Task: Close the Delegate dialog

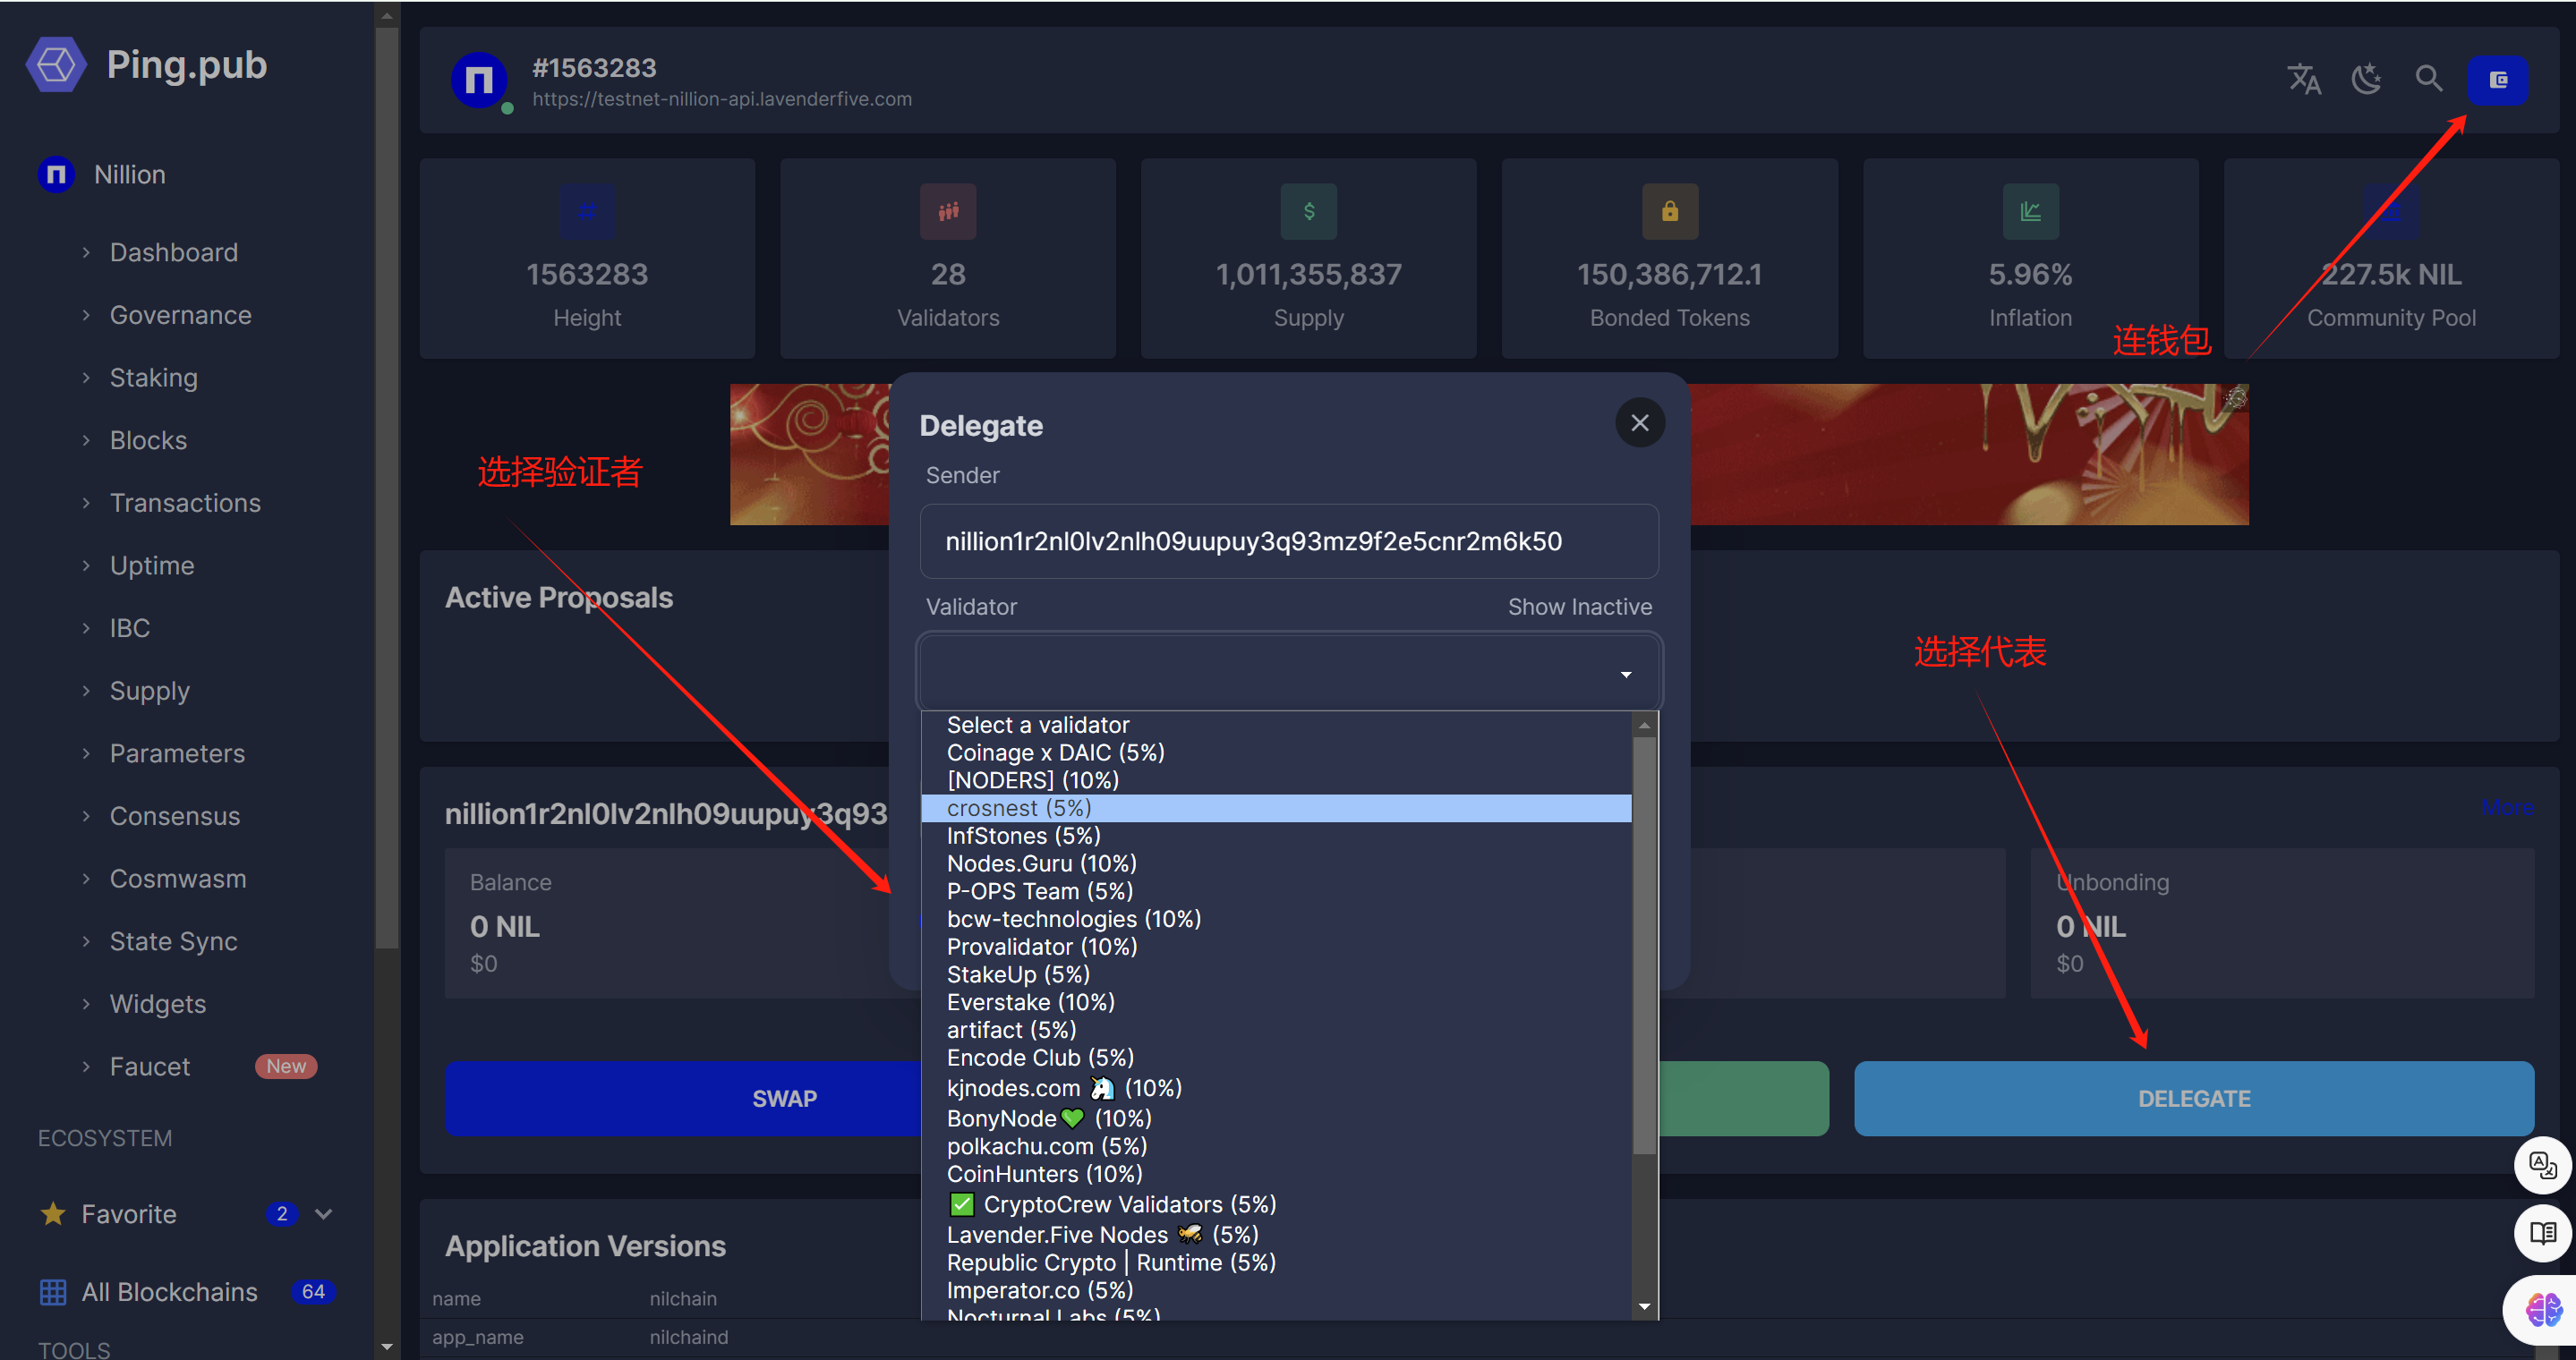Action: tap(1639, 422)
